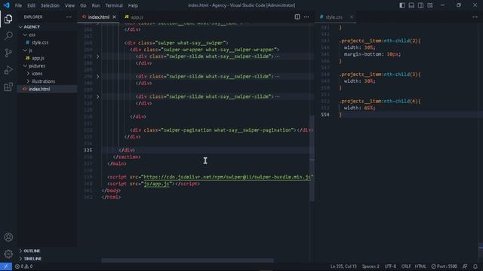Unfold the first swiper-slide div on line 270

point(98,56)
